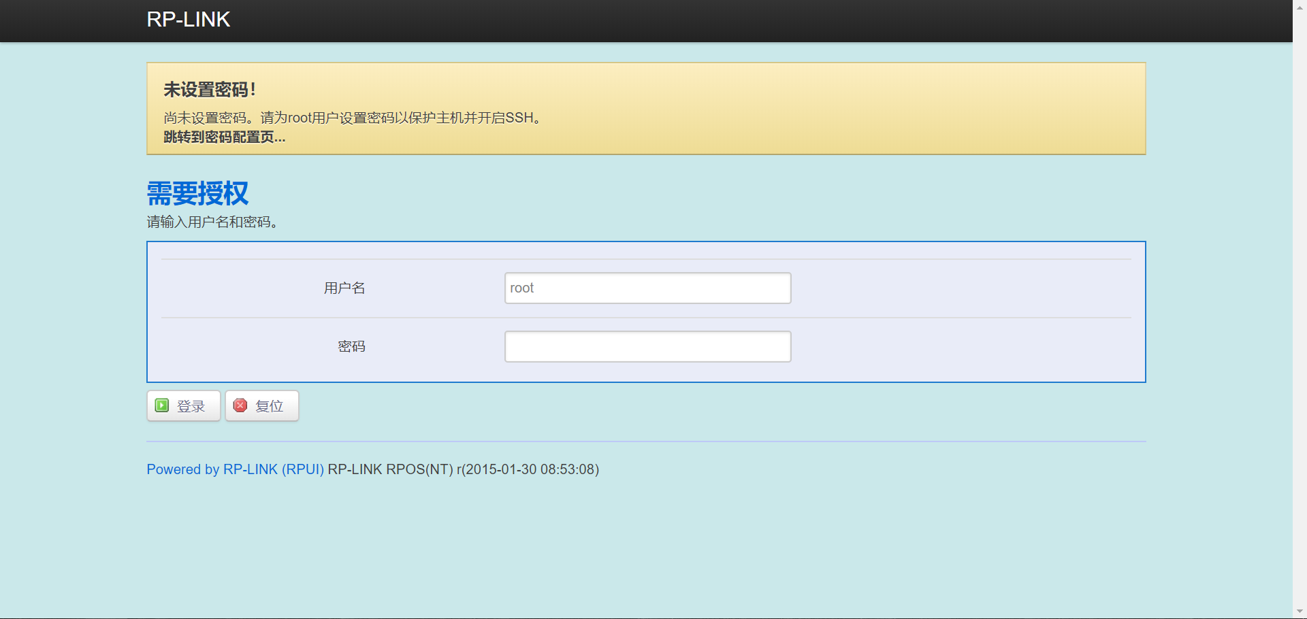Click the 请输入用户名和密码。 instruction text
The image size is (1307, 619).
[x=213, y=222]
